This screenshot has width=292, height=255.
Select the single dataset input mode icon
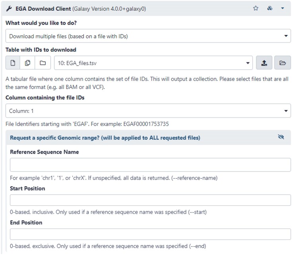coord(13,63)
